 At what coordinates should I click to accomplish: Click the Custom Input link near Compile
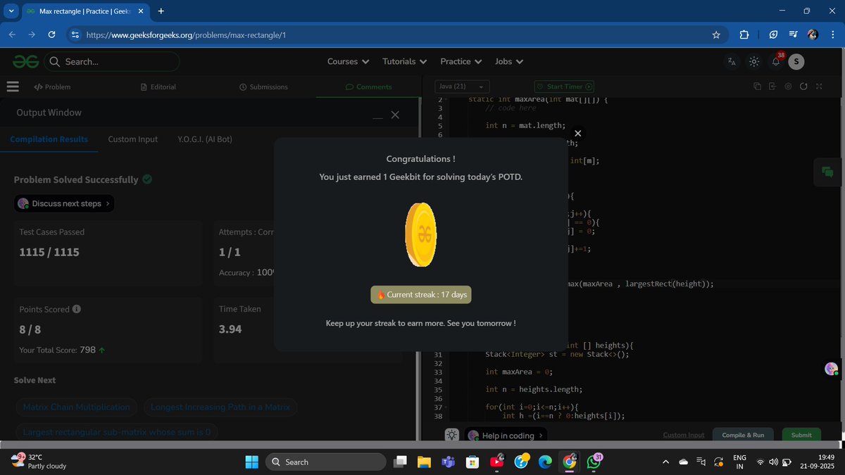coord(684,435)
